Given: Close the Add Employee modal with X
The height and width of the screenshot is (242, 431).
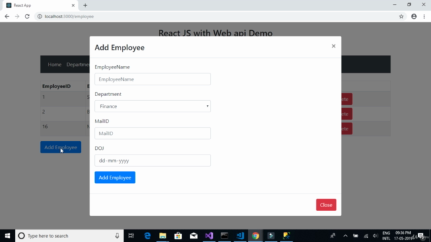Looking at the screenshot, I should (x=333, y=46).
